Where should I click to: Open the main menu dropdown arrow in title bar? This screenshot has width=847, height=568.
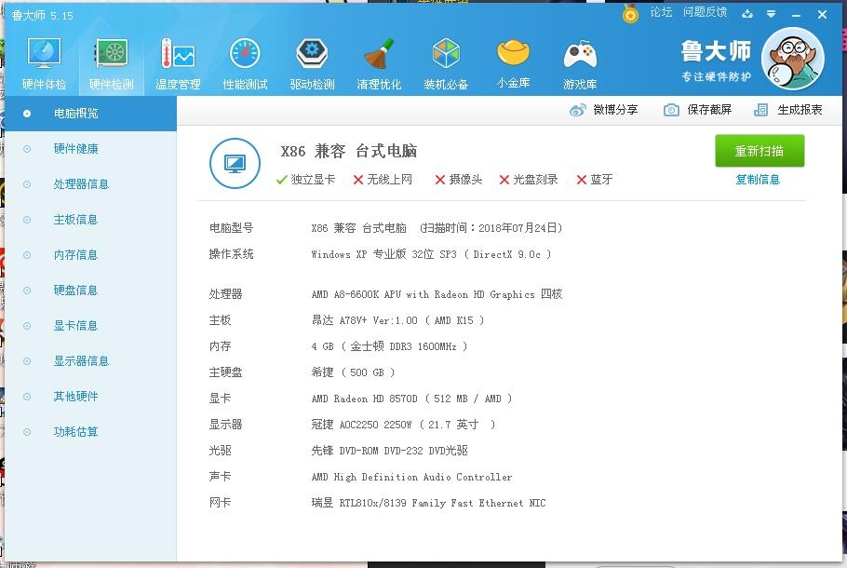click(x=772, y=14)
